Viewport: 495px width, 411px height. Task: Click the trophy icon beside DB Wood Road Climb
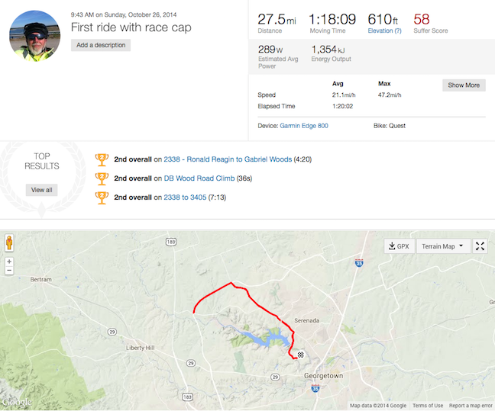point(102,178)
